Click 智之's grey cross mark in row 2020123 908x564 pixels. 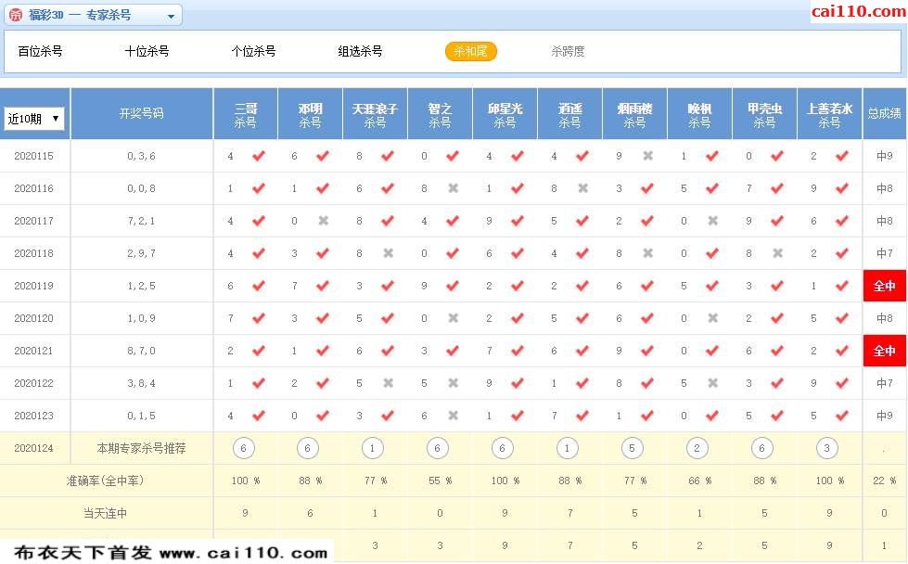coord(454,416)
